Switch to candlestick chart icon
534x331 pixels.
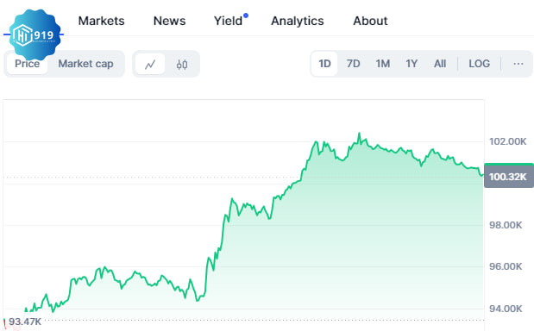tap(182, 64)
